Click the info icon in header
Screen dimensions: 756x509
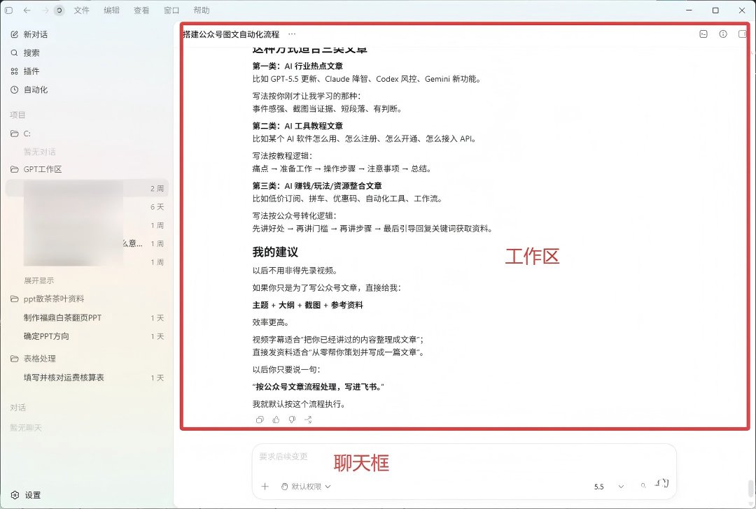(x=722, y=34)
